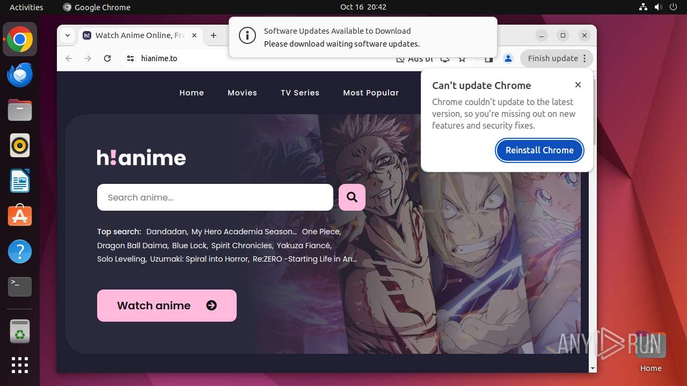Open a new tab with plus button
This screenshot has height=386, width=687.
point(214,35)
